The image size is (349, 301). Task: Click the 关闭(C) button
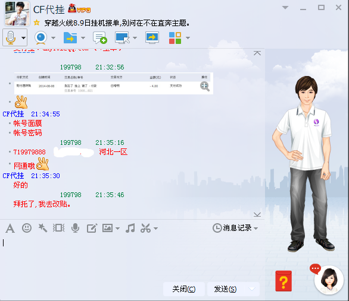pos(184,289)
